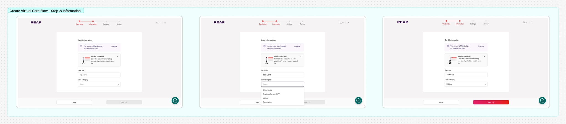Click language translate icon in first frame

pyautogui.click(x=157, y=23)
